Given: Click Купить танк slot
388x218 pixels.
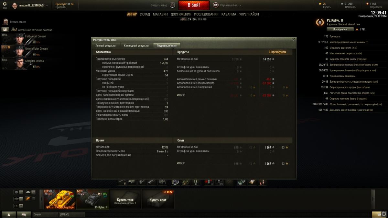Looking at the screenshot, I should point(125,199).
